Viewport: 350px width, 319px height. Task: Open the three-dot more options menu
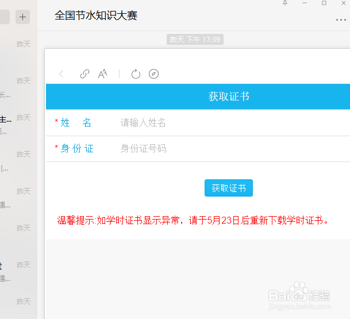[341, 20]
